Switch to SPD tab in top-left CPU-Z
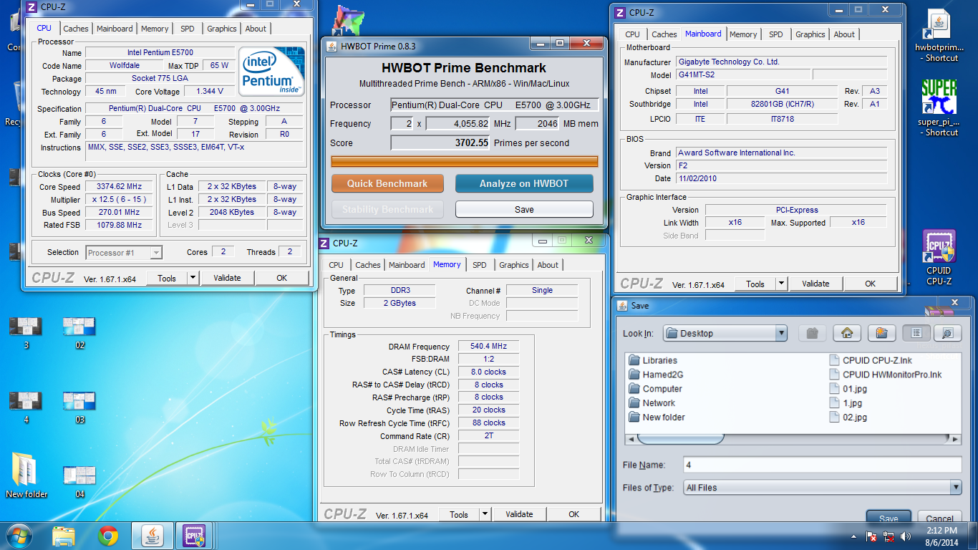The height and width of the screenshot is (550, 978). [x=187, y=29]
